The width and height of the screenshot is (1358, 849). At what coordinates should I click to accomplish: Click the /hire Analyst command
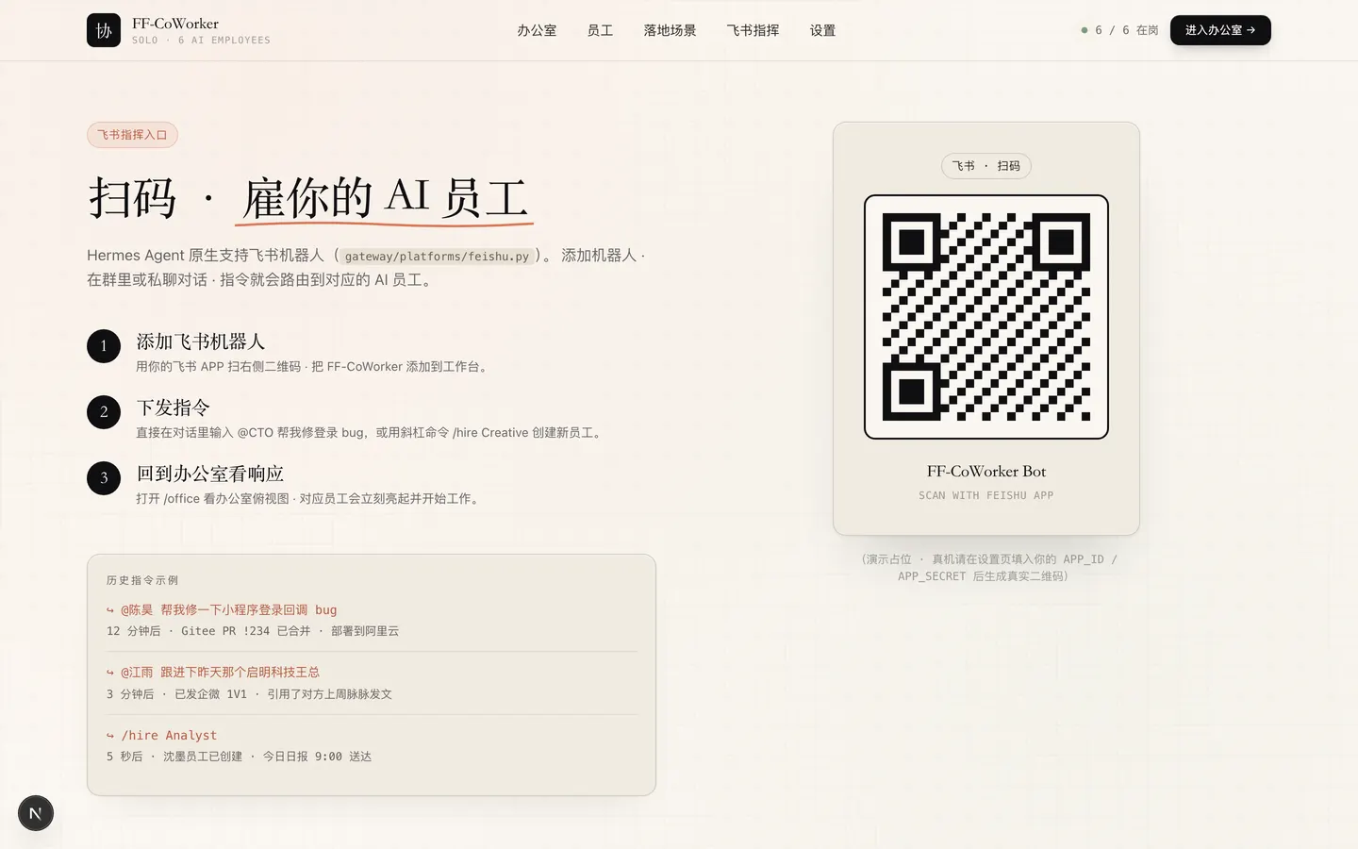pyautogui.click(x=161, y=736)
